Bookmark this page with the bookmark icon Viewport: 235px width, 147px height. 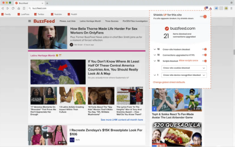click(x=24, y=8)
